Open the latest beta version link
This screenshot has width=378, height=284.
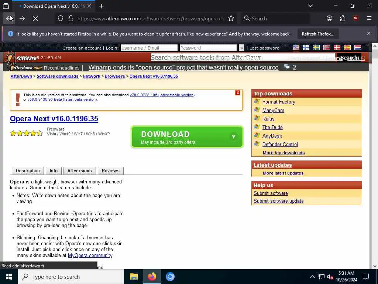point(62,99)
